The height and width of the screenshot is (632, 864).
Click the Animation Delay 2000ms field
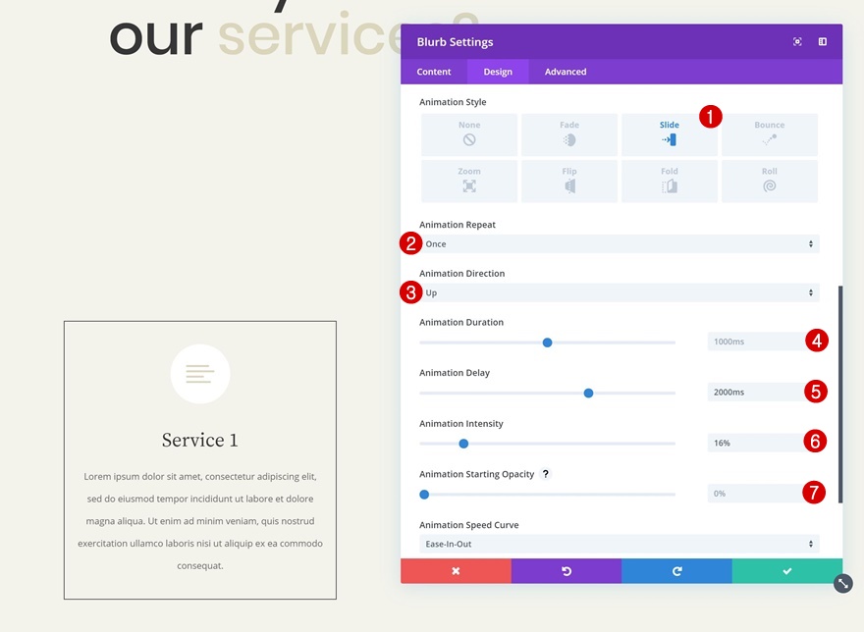click(x=763, y=393)
